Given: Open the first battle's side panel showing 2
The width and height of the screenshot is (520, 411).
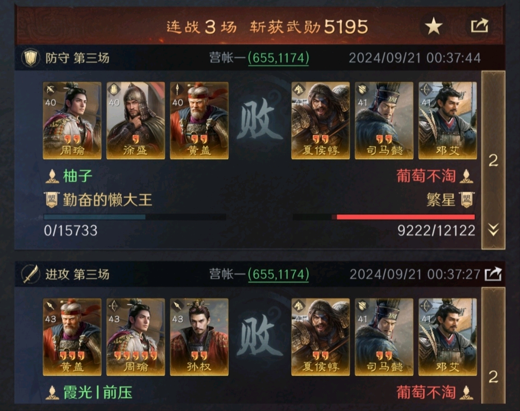Looking at the screenshot, I should pyautogui.click(x=493, y=160).
